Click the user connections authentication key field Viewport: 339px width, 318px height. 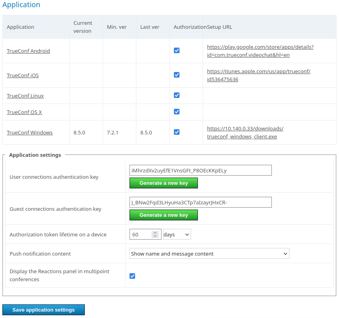(200, 170)
